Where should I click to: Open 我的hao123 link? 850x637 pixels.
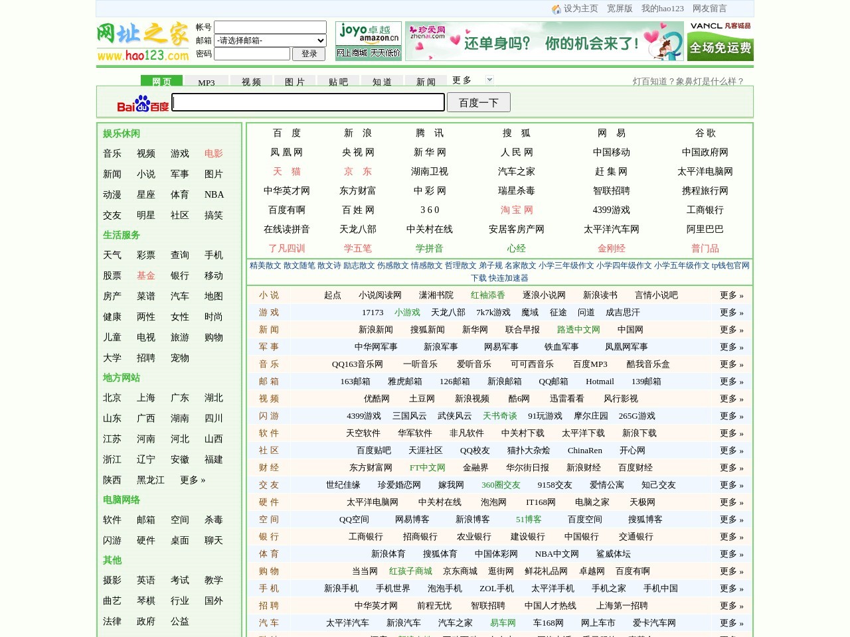(663, 9)
